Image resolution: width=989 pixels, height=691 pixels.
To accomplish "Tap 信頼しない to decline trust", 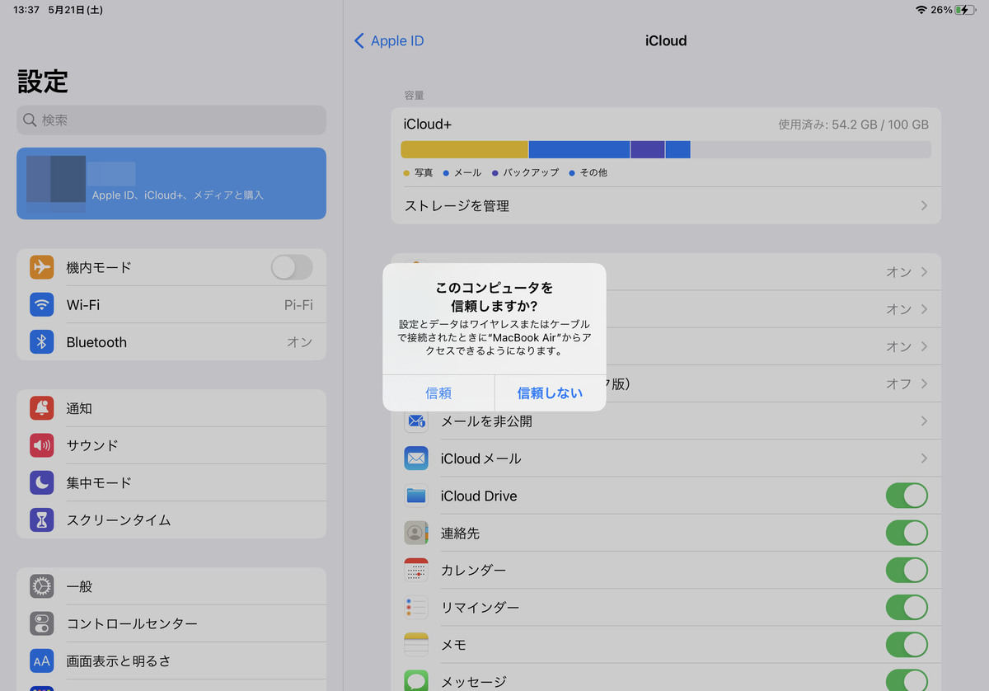I will [551, 393].
